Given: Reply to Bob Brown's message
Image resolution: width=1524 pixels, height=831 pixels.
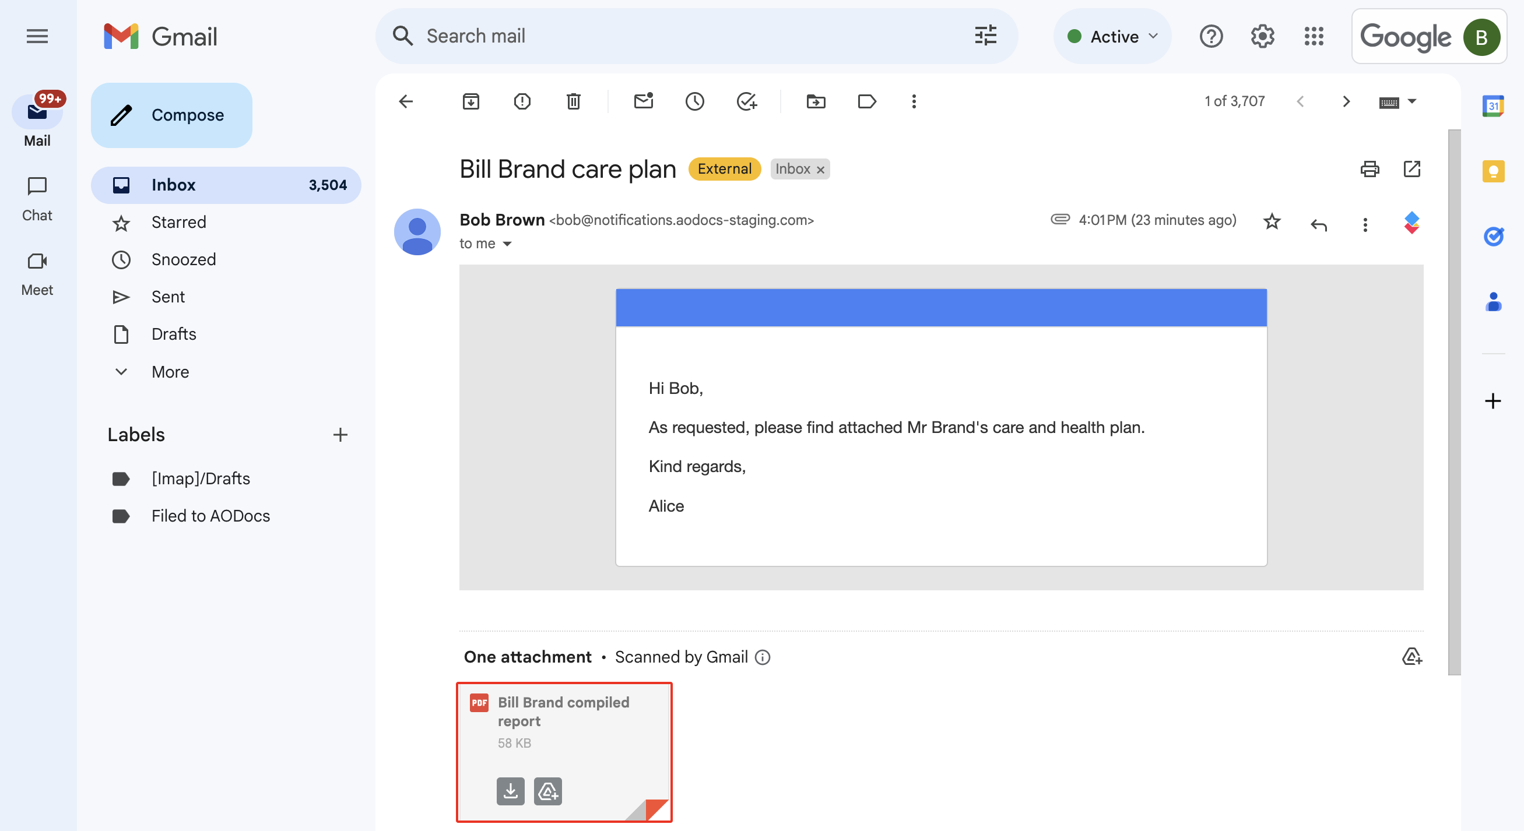Looking at the screenshot, I should click(1319, 224).
